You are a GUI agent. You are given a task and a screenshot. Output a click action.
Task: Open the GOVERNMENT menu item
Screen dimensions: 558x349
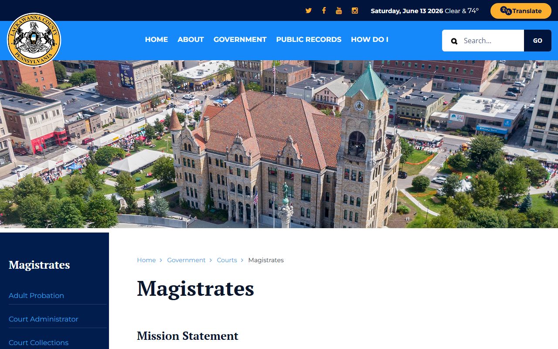(x=240, y=39)
